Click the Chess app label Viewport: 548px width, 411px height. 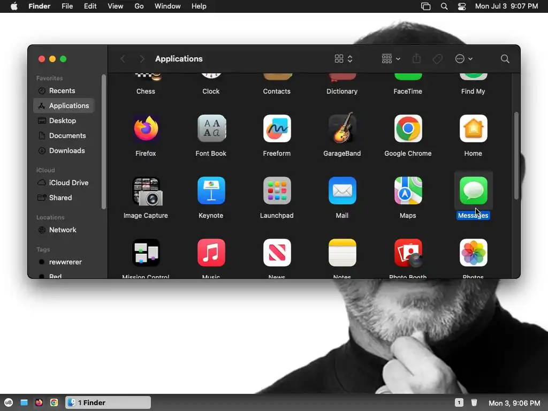coord(146,91)
